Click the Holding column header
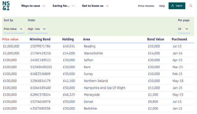This screenshot has height=114, width=197. pos(68,39)
